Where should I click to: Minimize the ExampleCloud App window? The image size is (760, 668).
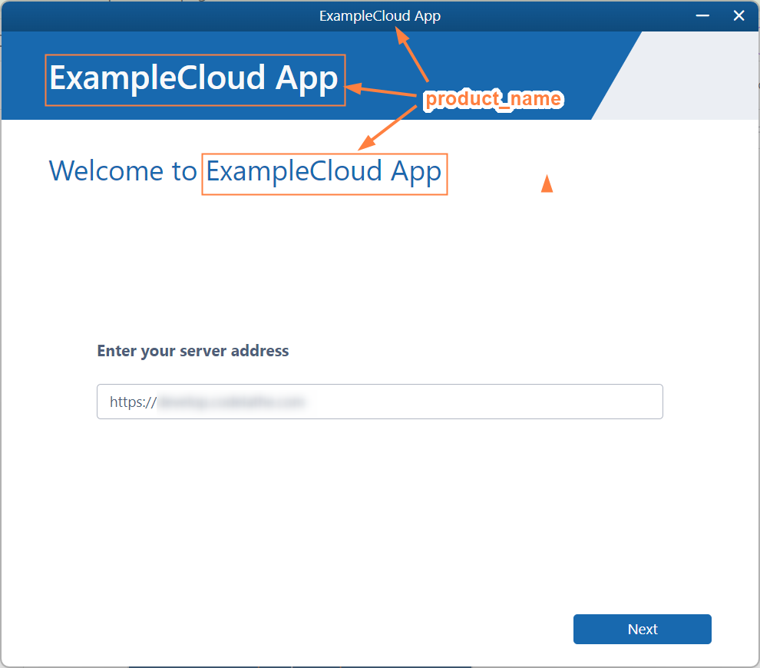tap(702, 15)
